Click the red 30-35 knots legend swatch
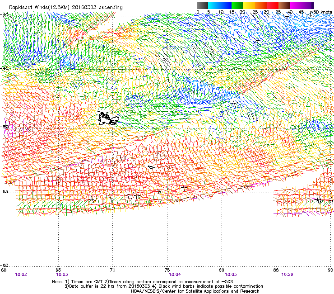This screenshot has height=294, width=334. click(273, 5)
